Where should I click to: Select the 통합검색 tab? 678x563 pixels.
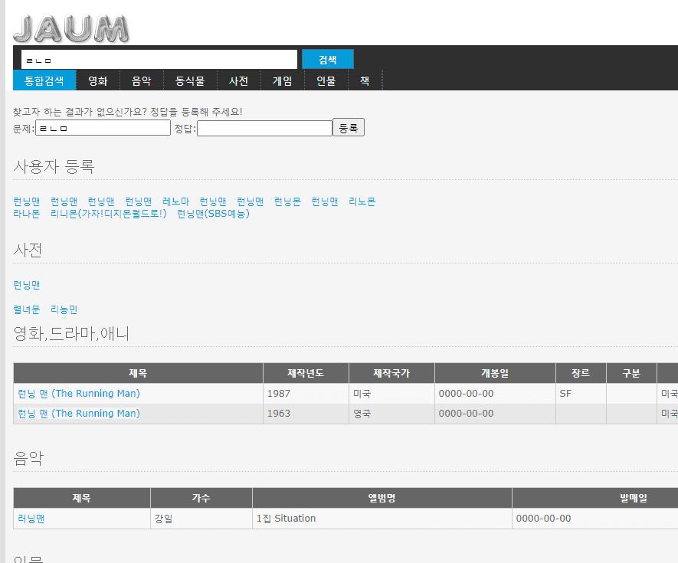pos(44,80)
